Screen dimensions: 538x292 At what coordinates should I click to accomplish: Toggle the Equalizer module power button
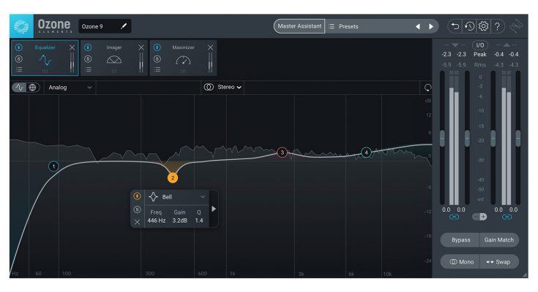[x=19, y=47]
